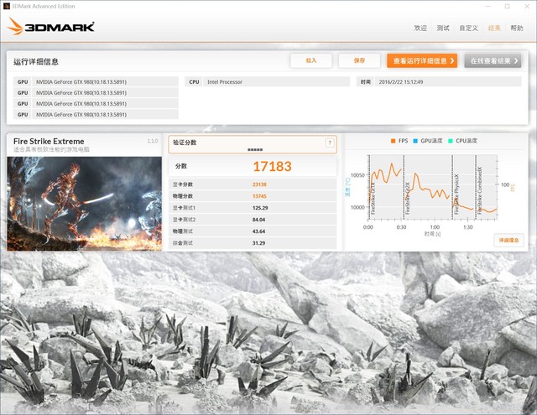This screenshot has width=537, height=415.
Task: Toggle the FPS series in chart legend
Action: pos(399,141)
